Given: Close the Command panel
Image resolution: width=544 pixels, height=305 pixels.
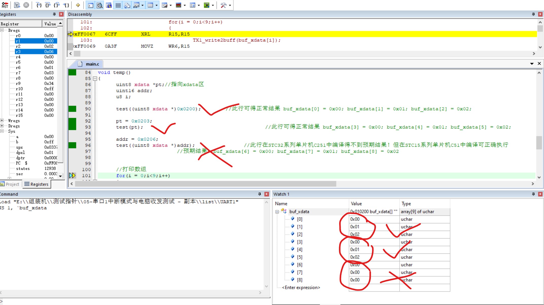Looking at the screenshot, I should [266, 194].
